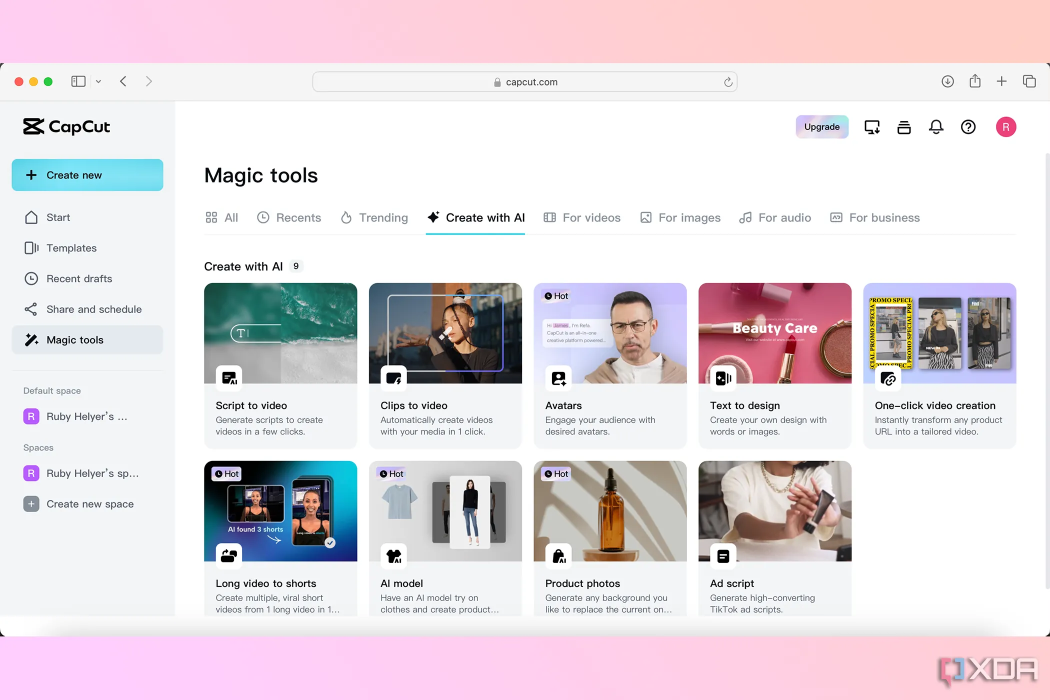Click the Upgrade button
Image resolution: width=1050 pixels, height=700 pixels.
coord(822,126)
